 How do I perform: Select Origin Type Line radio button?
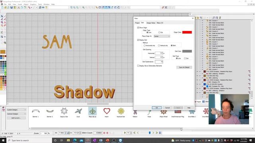pyautogui.click(x=147, y=33)
